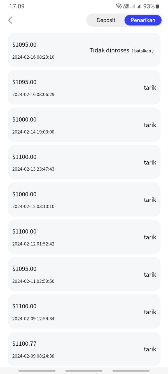168x374 pixels.
Task: Tap the left navigation bar handle
Action: [x=37, y=371]
